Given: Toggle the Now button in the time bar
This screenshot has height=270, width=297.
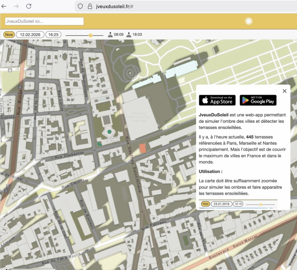Looking at the screenshot, I should pos(9,35).
